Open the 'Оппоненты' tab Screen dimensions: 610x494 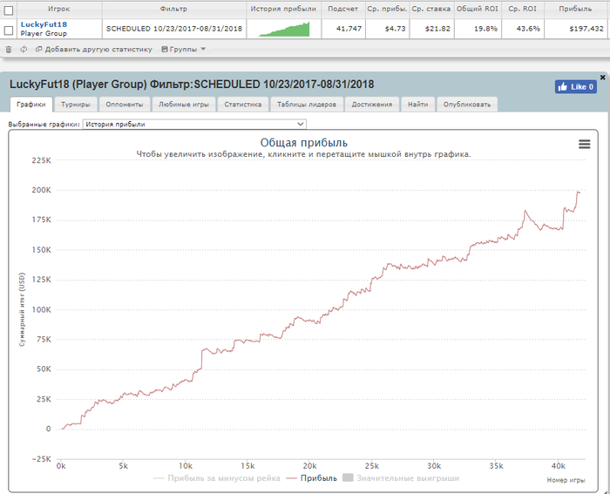click(x=125, y=105)
